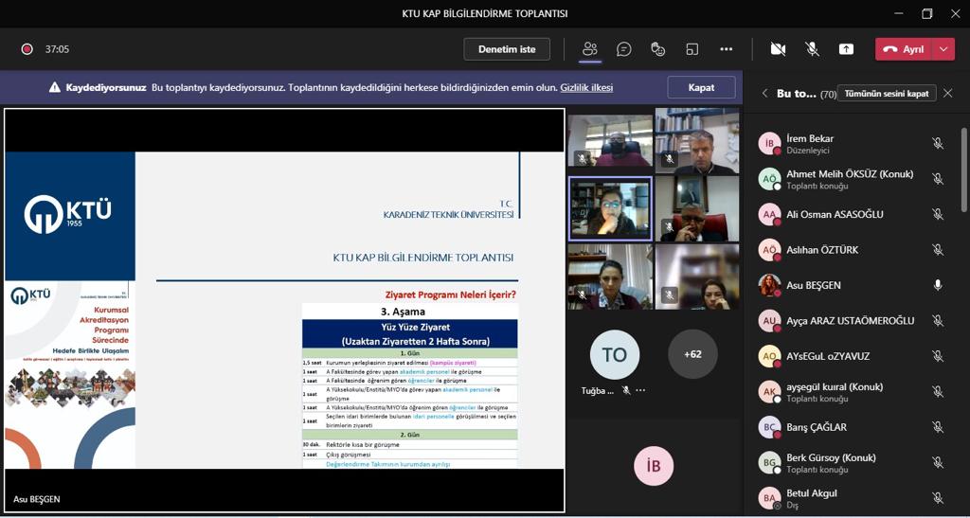Click the large İB avatar in the stage
This screenshot has height=518, width=970.
coord(654,466)
